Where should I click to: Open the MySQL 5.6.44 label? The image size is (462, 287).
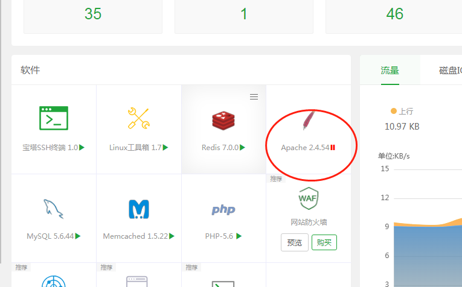[50, 236]
